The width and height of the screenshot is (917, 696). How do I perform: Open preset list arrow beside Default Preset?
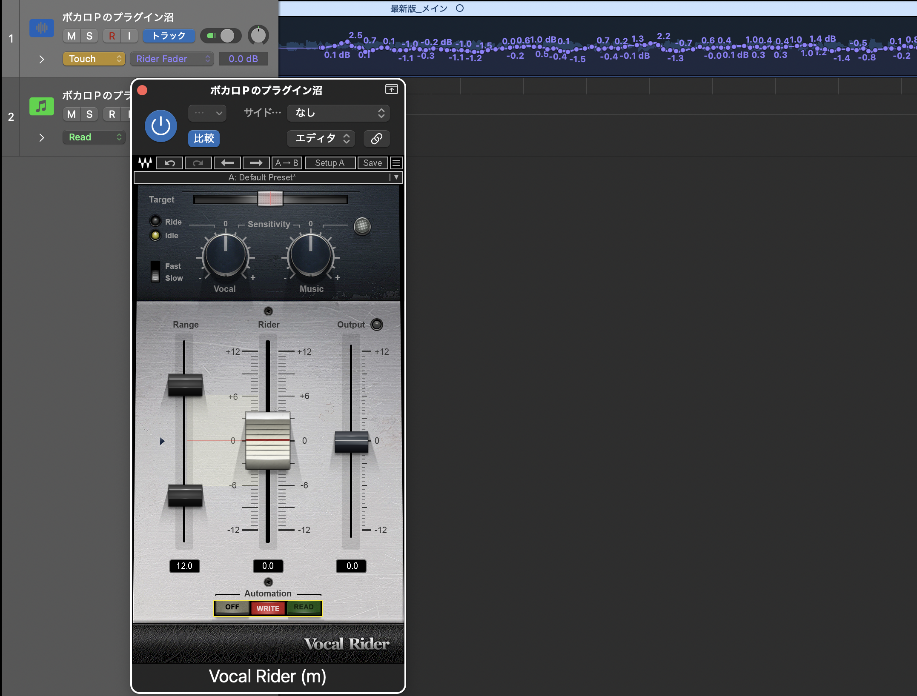[396, 177]
